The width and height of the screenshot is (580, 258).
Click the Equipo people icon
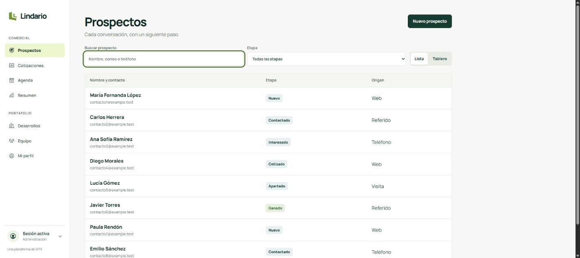11,141
